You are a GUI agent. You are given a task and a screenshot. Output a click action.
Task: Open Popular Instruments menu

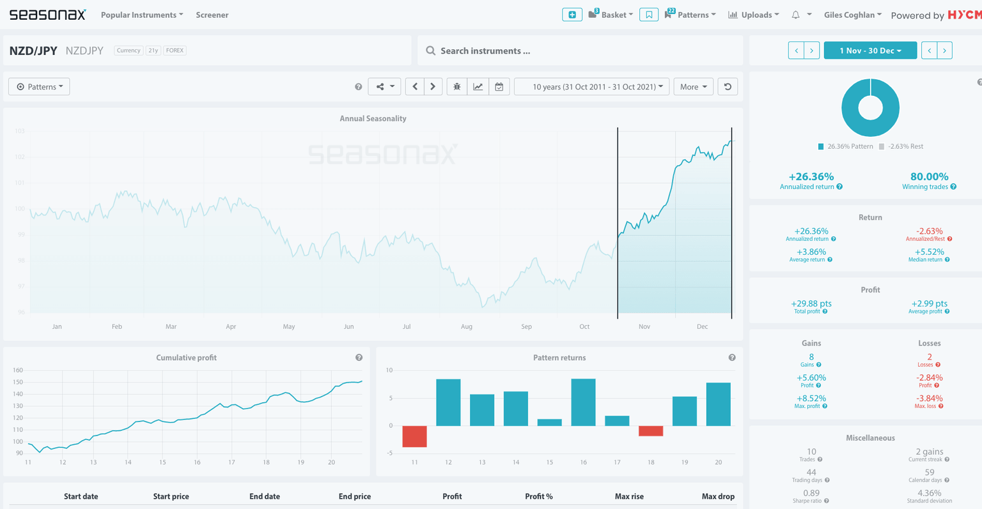142,15
